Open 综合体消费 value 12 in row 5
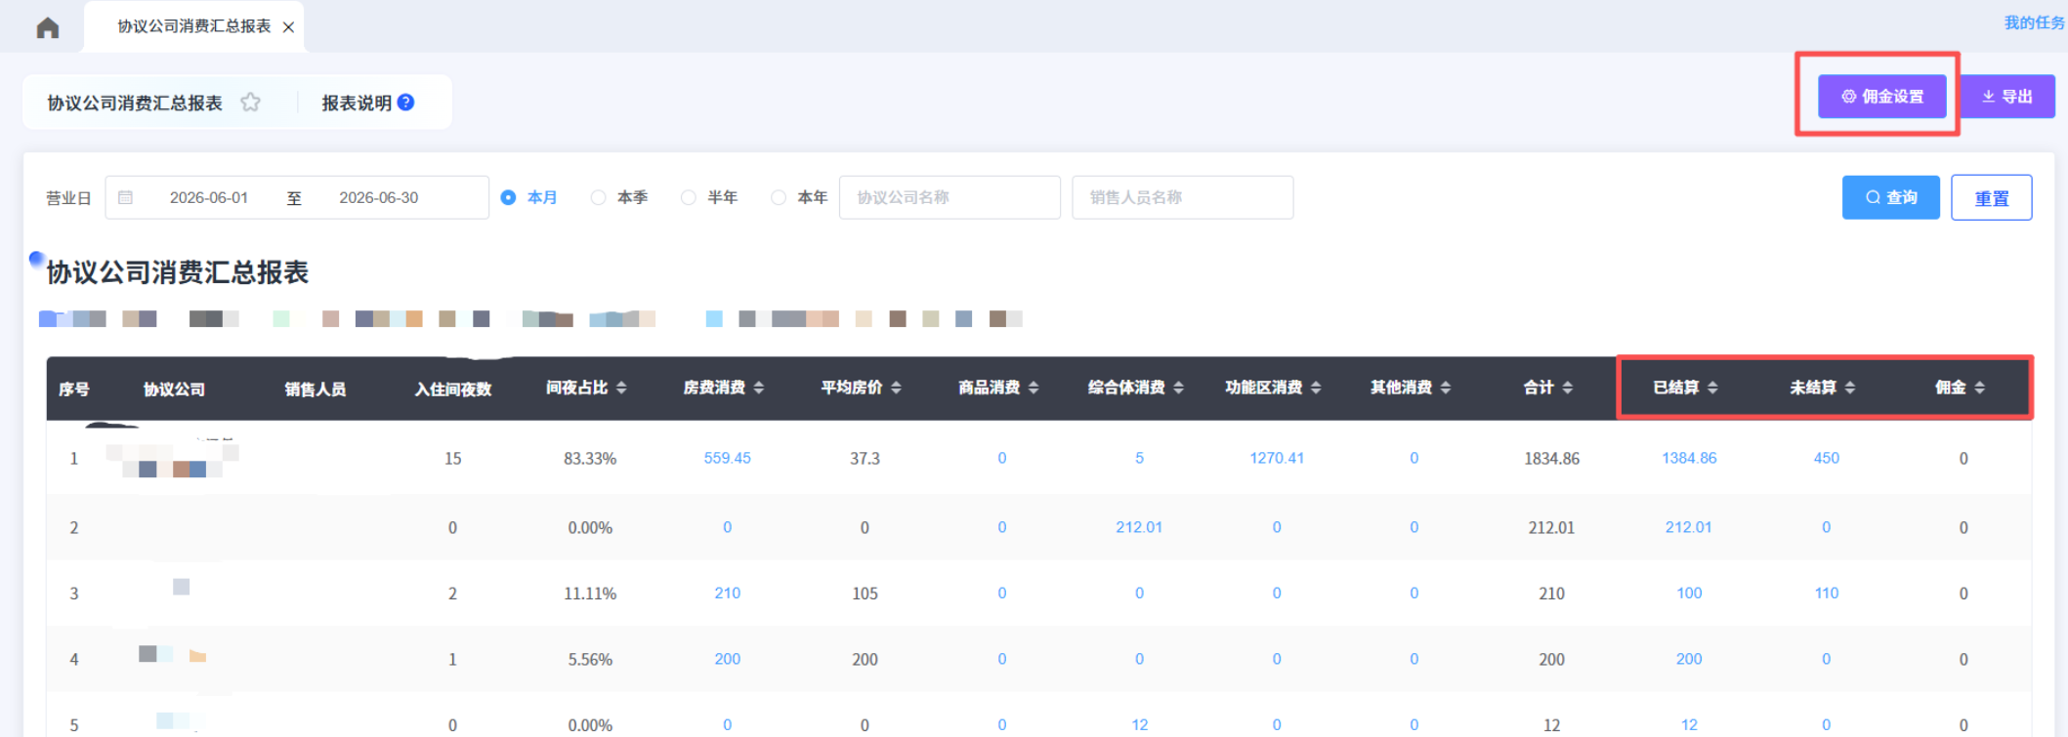This screenshot has width=2068, height=737. tap(1139, 724)
